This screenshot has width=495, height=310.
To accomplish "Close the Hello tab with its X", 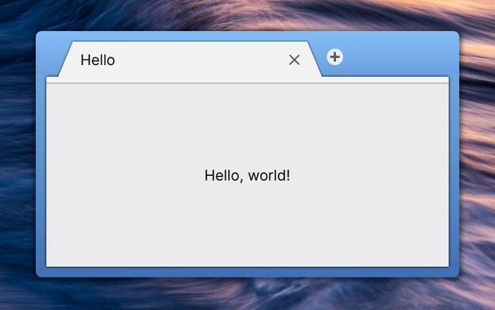I will 294,59.
